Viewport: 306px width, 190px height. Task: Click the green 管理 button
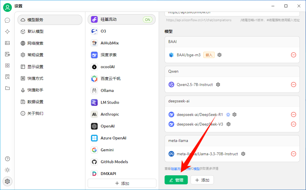coord(176,180)
